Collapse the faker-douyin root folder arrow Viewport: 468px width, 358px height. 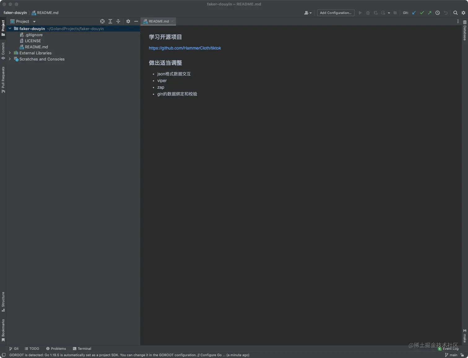click(x=10, y=28)
